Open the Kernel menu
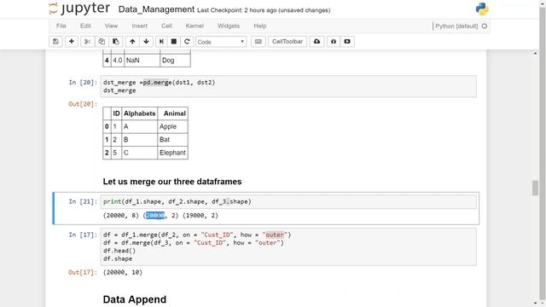This screenshot has height=307, width=546. pyautogui.click(x=195, y=26)
